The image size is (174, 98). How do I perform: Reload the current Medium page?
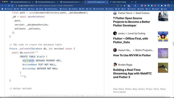click(9, 6)
